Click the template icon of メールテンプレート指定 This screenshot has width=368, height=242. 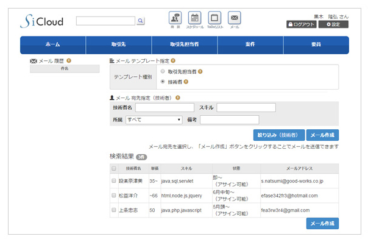[112, 61]
